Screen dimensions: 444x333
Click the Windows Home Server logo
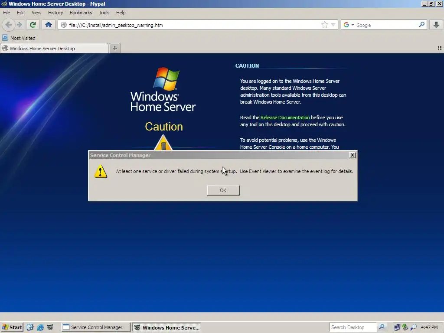click(x=163, y=89)
